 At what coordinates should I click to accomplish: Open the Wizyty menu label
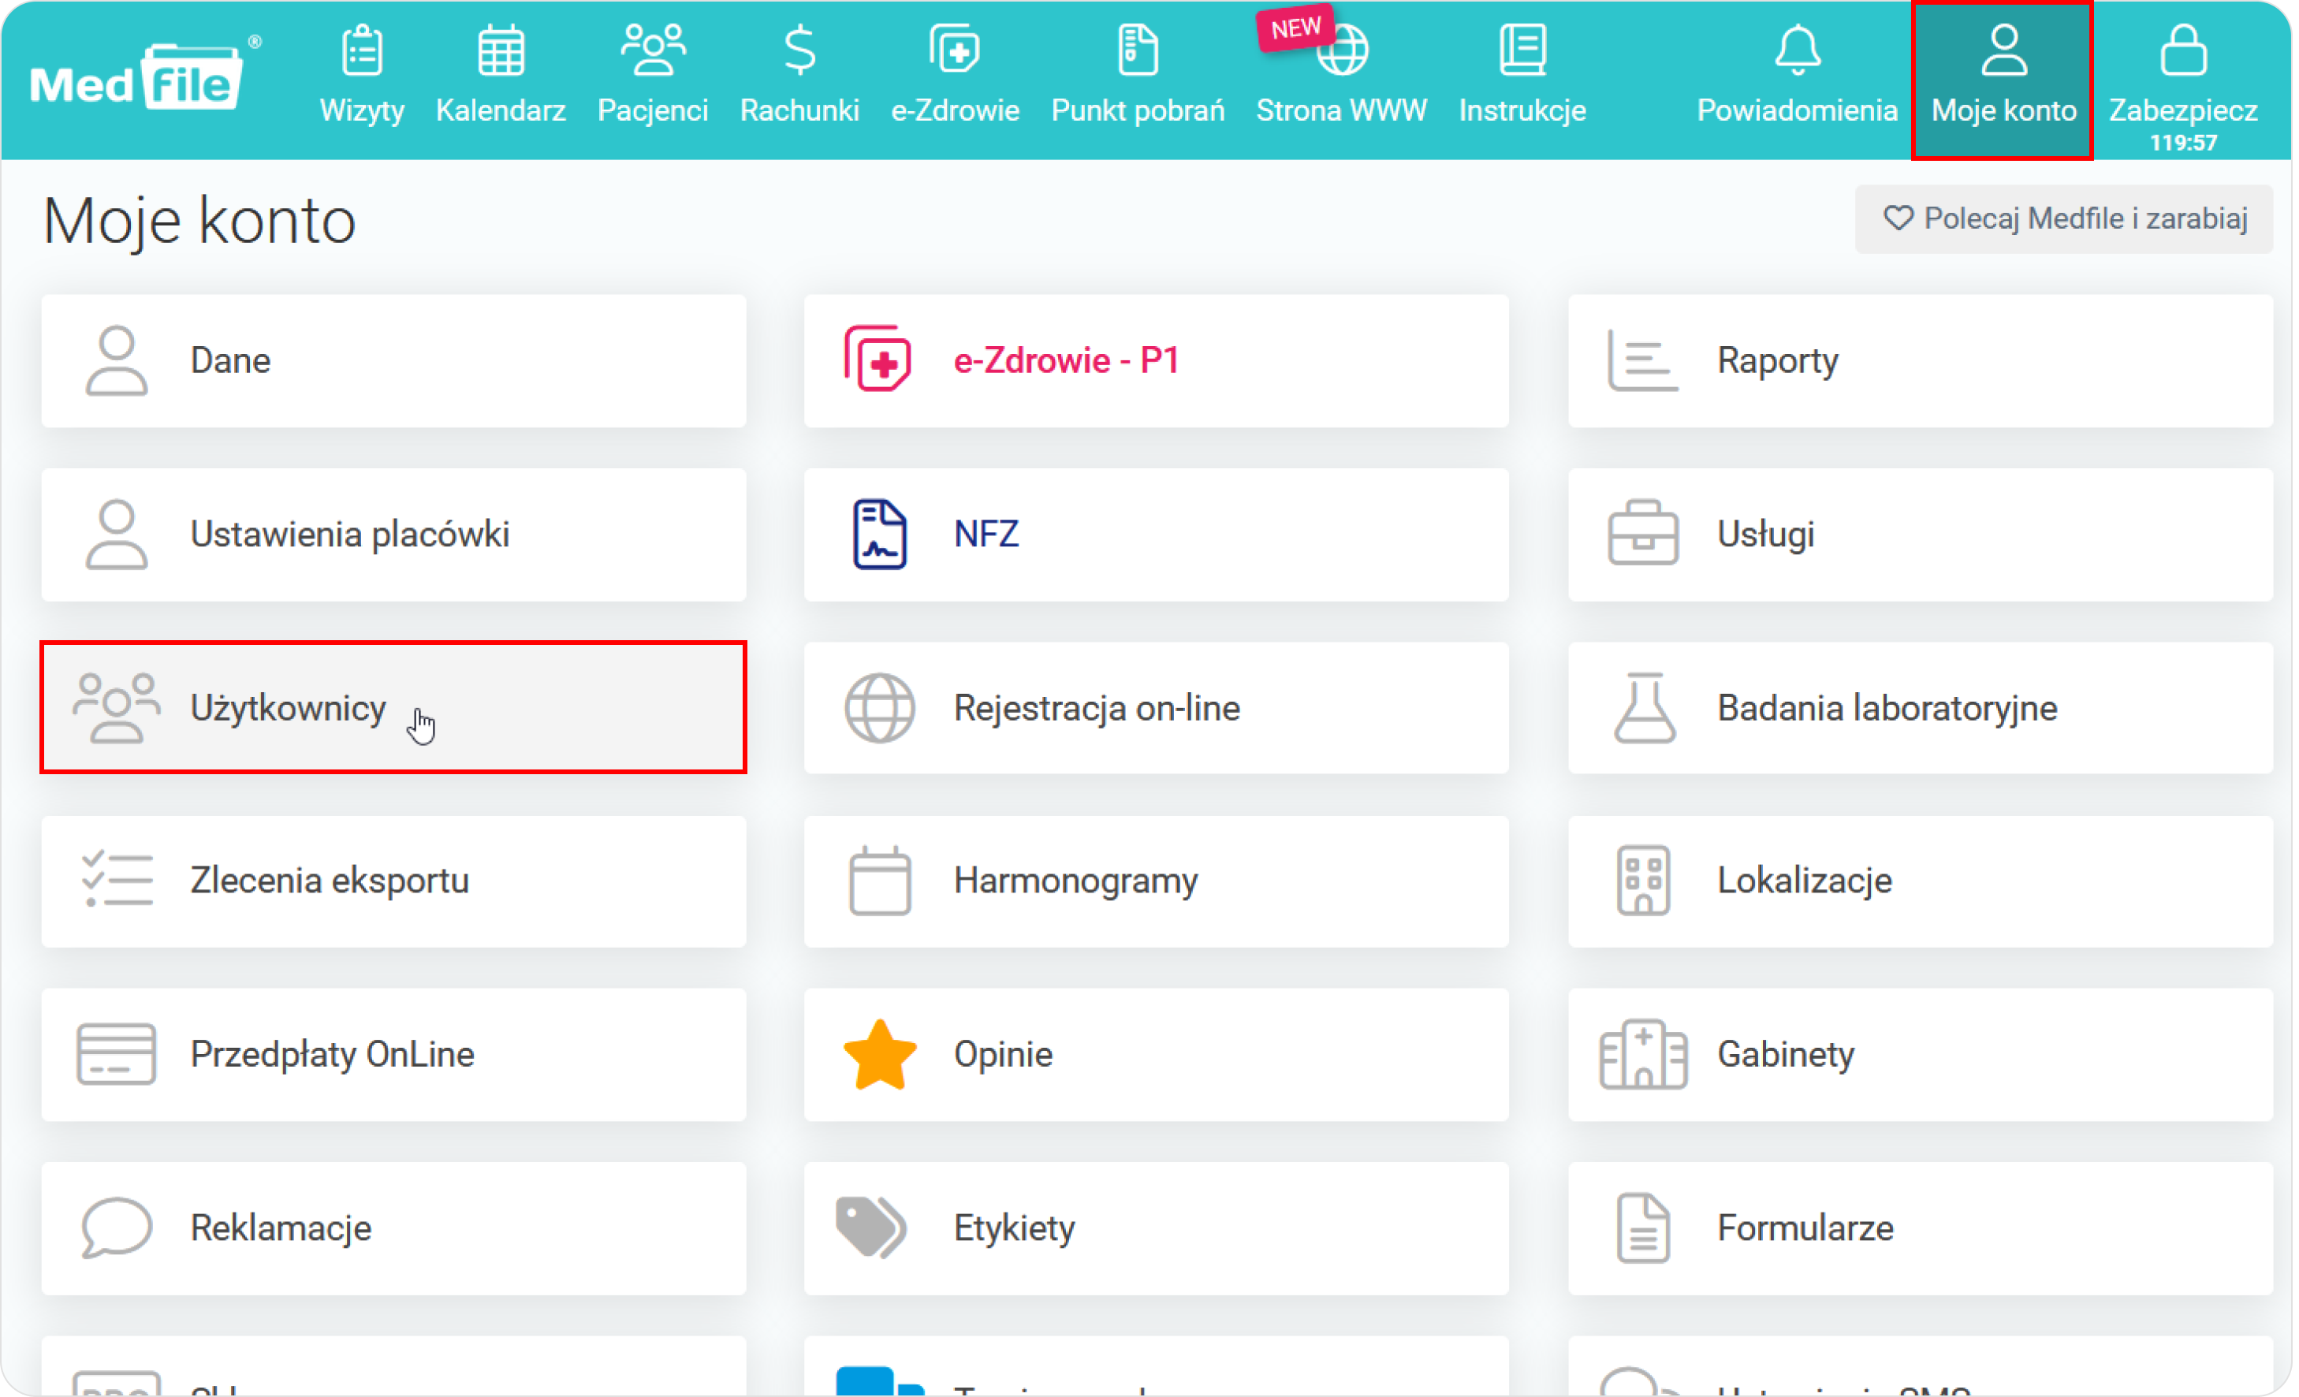[362, 110]
